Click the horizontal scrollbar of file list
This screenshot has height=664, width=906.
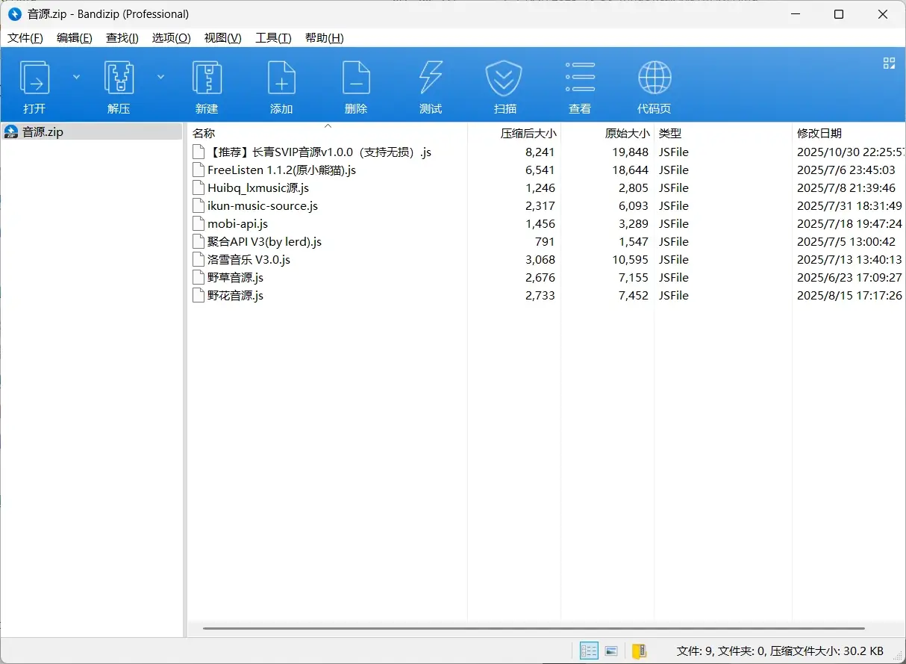point(534,628)
